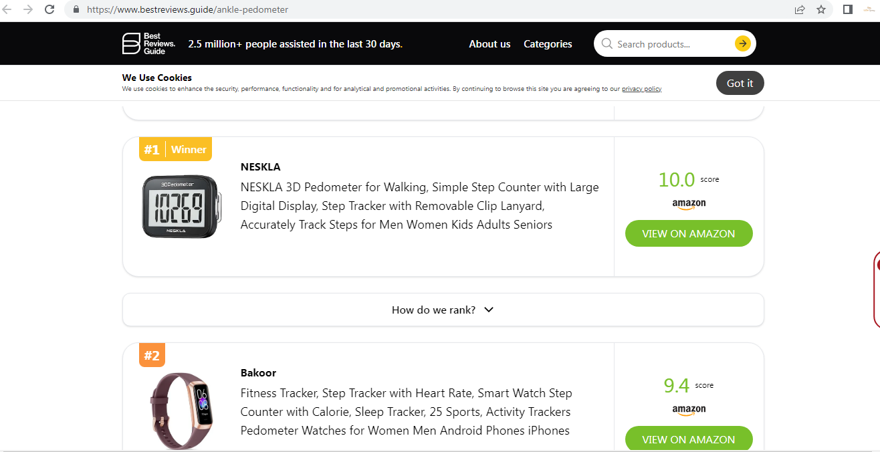Click the #1 Winner badge
This screenshot has height=452, width=880.
pyautogui.click(x=175, y=149)
